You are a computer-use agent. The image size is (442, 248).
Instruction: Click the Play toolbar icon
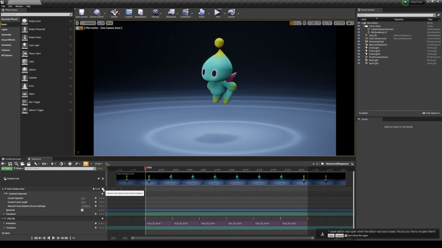click(x=218, y=12)
